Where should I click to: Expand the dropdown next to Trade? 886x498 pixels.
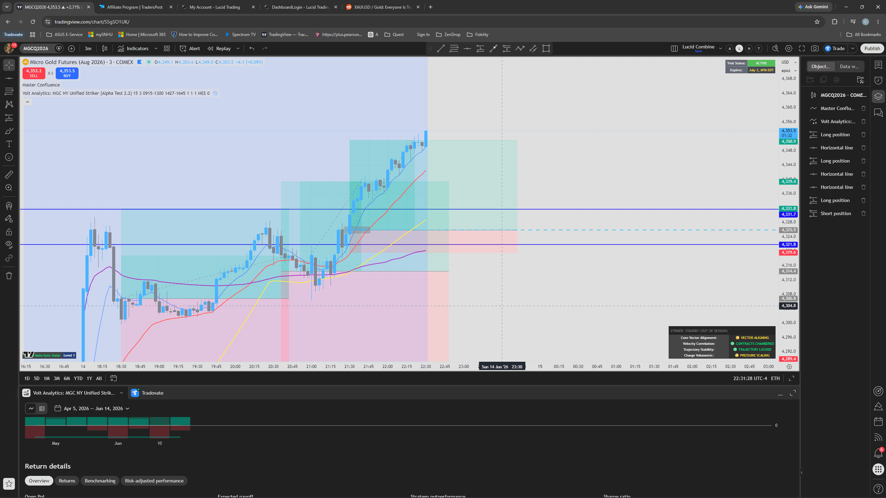[x=853, y=48]
